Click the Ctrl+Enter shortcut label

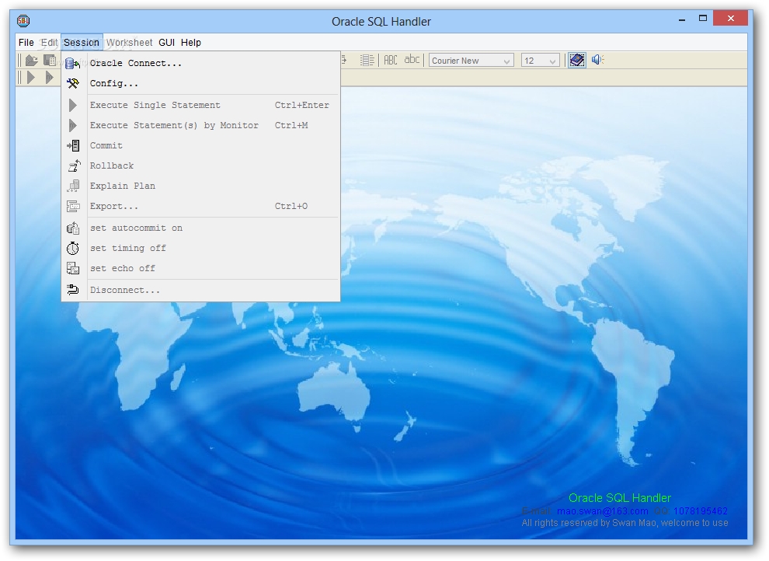pyautogui.click(x=301, y=105)
